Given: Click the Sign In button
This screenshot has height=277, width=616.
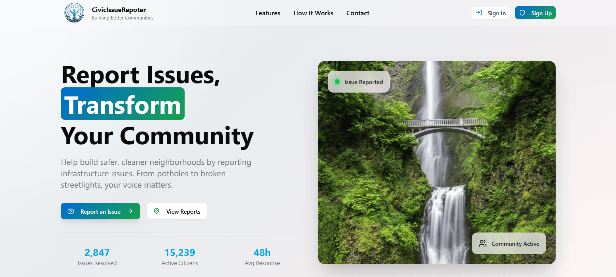Looking at the screenshot, I should click(x=491, y=13).
